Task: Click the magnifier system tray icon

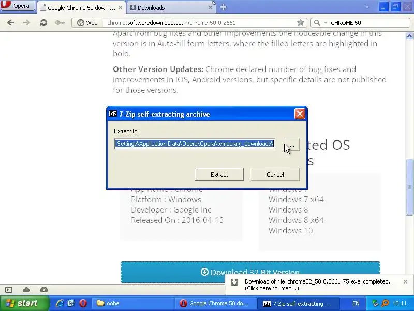Action: pos(386,303)
